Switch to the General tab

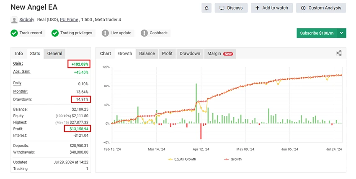point(54,53)
